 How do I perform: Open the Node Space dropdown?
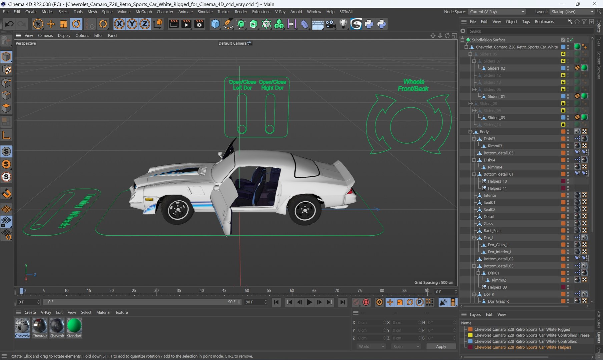(497, 12)
